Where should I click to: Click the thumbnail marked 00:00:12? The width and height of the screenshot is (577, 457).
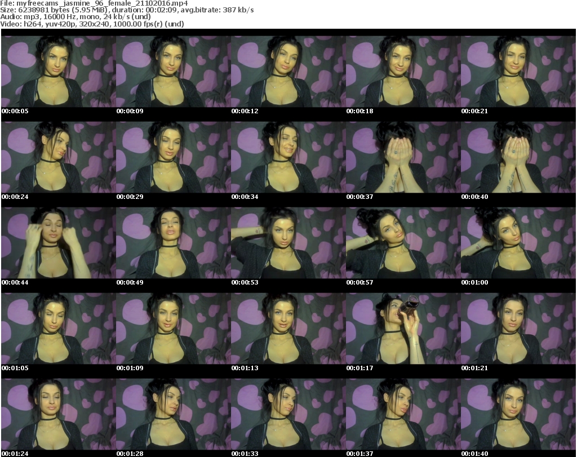[x=288, y=72]
